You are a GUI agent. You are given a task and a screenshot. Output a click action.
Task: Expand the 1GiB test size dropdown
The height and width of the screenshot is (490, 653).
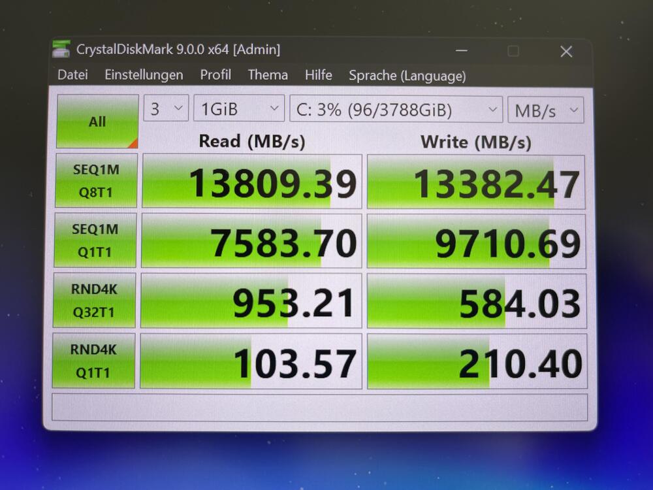pyautogui.click(x=239, y=109)
